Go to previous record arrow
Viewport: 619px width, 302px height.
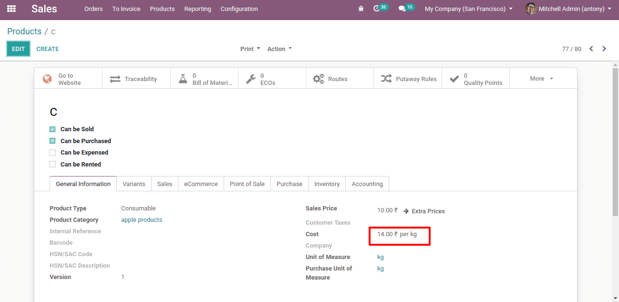pos(591,49)
